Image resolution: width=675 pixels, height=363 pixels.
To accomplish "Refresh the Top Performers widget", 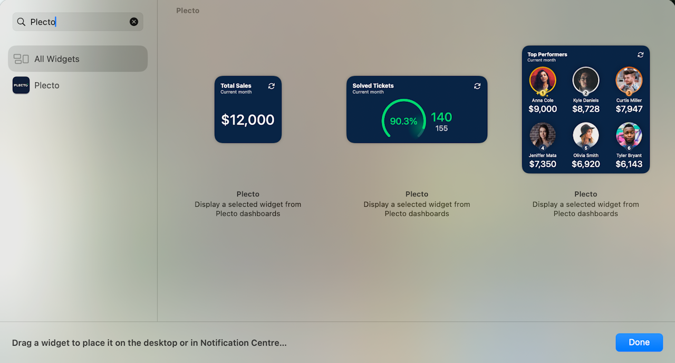I will point(641,55).
